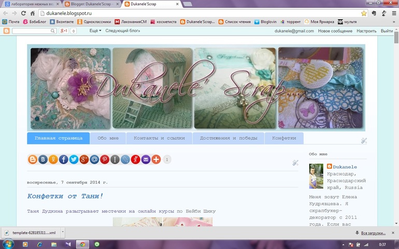Share on Odnoklassniki with the orange icon

click(53, 159)
